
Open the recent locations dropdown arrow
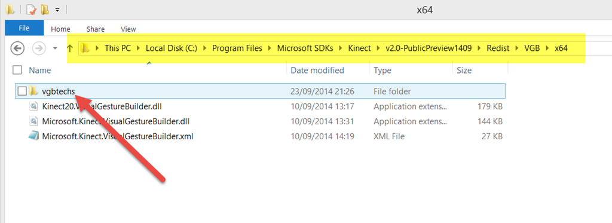(55, 48)
